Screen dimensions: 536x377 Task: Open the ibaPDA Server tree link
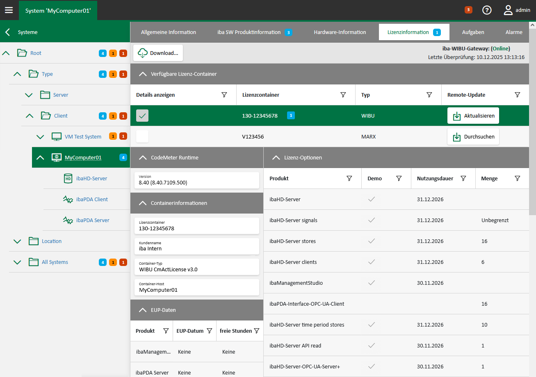coord(93,220)
